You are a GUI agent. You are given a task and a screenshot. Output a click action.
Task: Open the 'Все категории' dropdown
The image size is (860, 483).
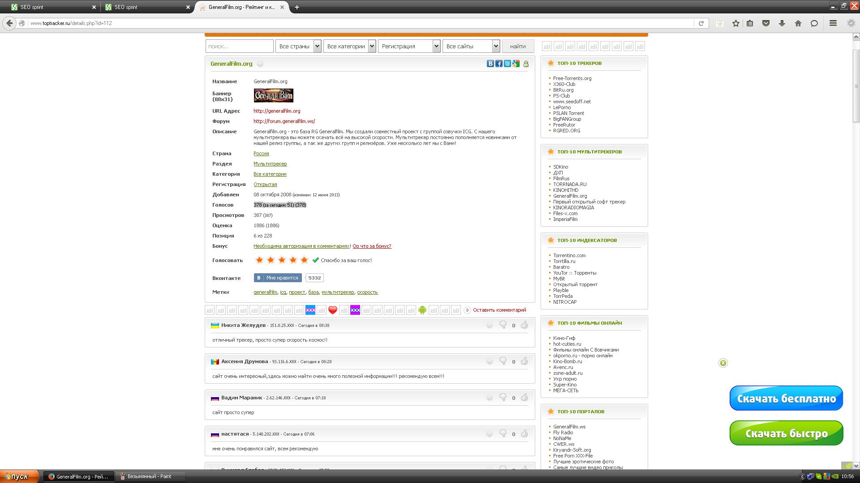coord(349,46)
